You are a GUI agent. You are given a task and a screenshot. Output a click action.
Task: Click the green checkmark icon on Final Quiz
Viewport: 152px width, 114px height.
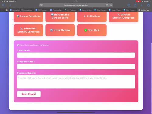click(x=85, y=30)
